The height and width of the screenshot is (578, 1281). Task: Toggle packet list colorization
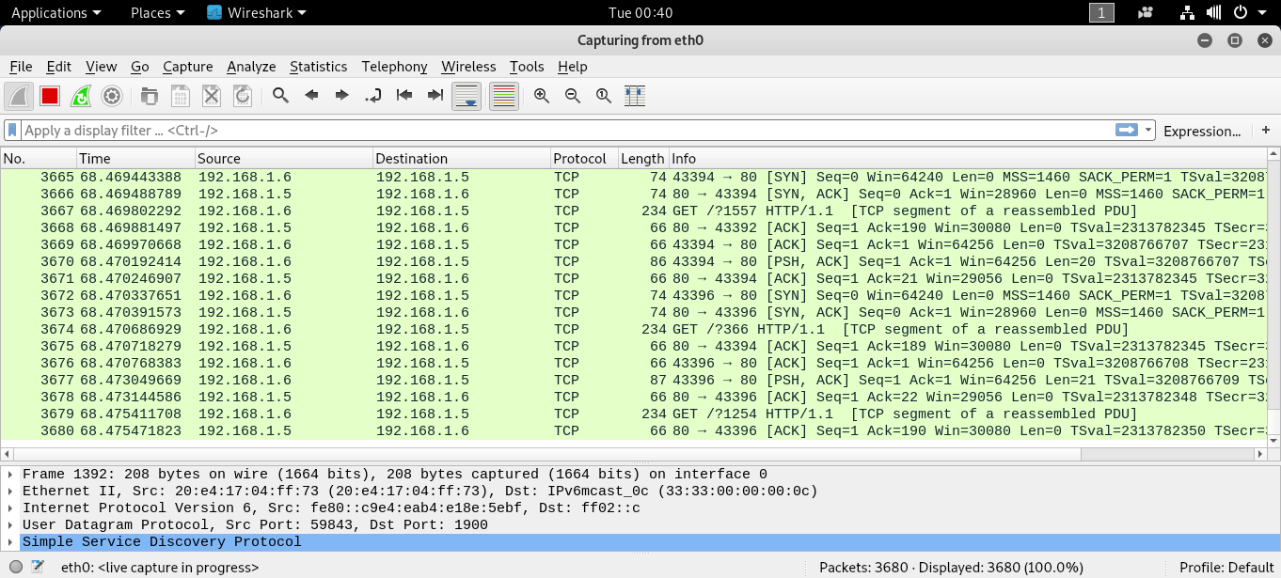point(505,96)
